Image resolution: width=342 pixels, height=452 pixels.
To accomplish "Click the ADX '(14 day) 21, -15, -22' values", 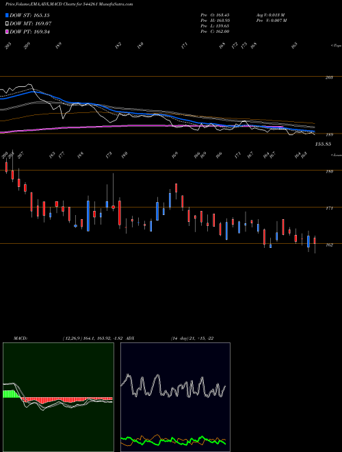I will [x=192, y=338].
